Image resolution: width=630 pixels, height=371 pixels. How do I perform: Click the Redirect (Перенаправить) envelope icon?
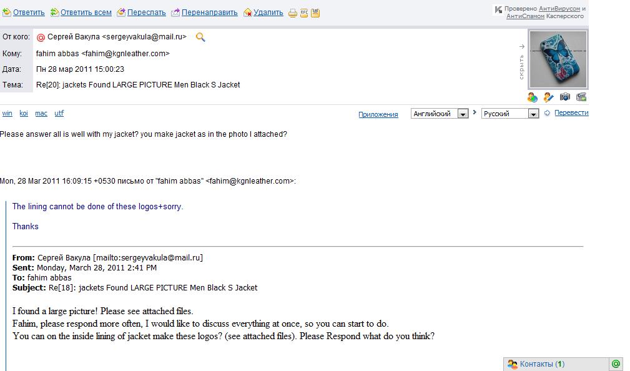(x=175, y=12)
